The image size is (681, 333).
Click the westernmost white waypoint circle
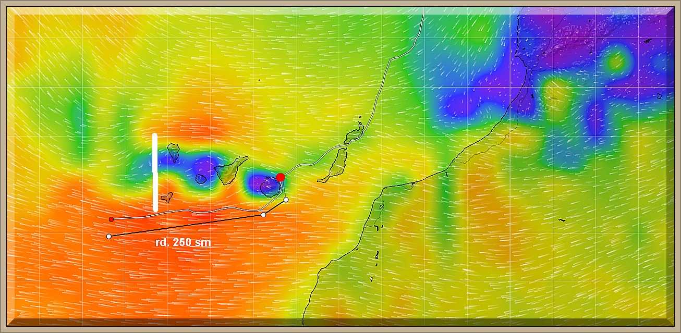point(108,237)
